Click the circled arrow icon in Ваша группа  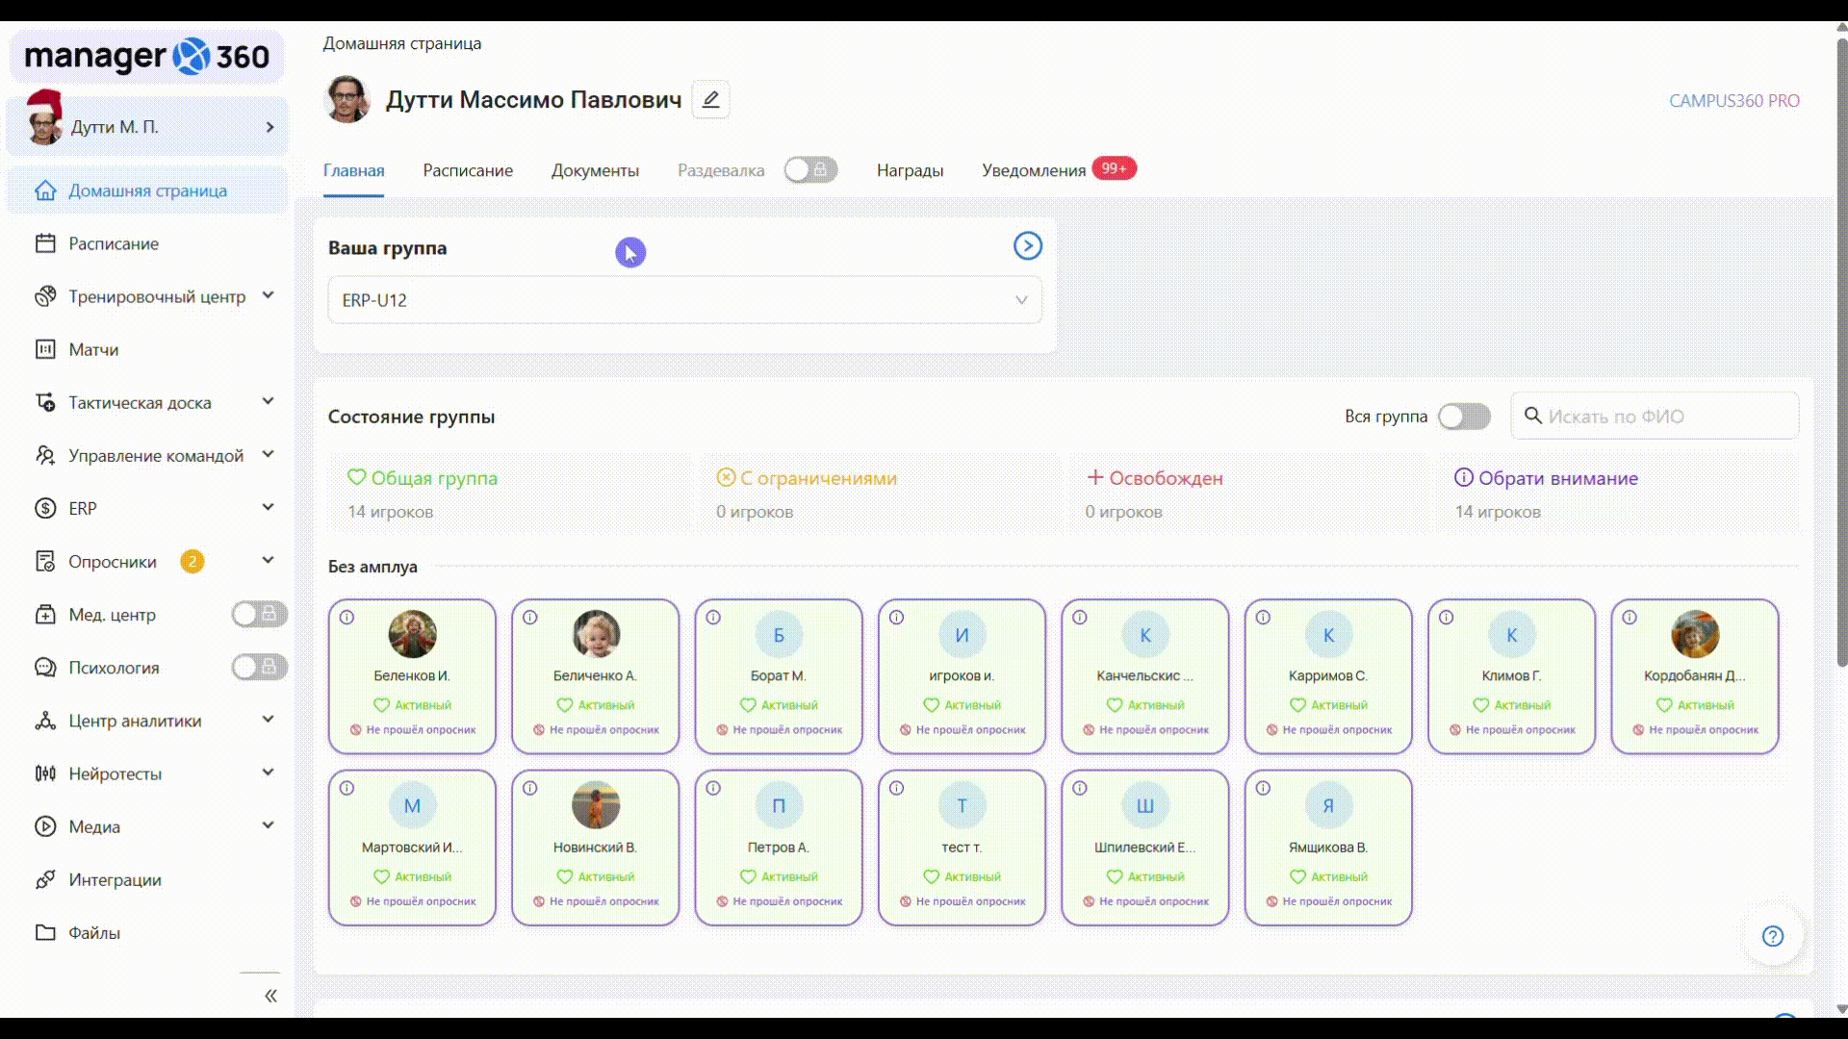(1027, 246)
